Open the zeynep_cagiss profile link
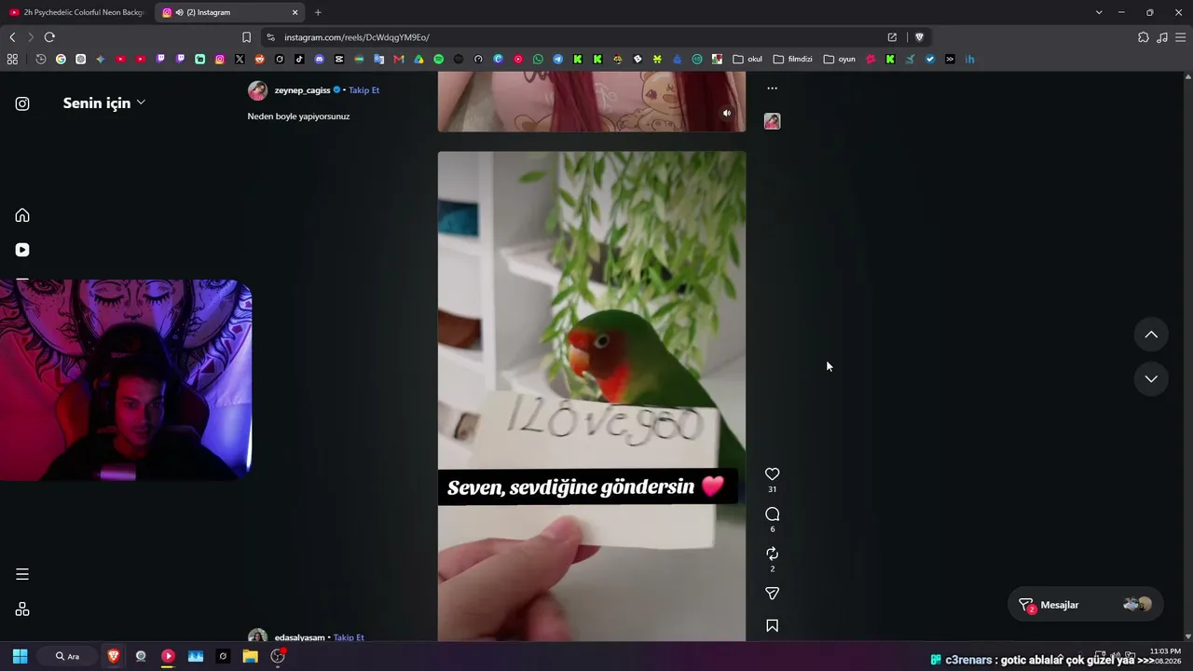 (302, 90)
